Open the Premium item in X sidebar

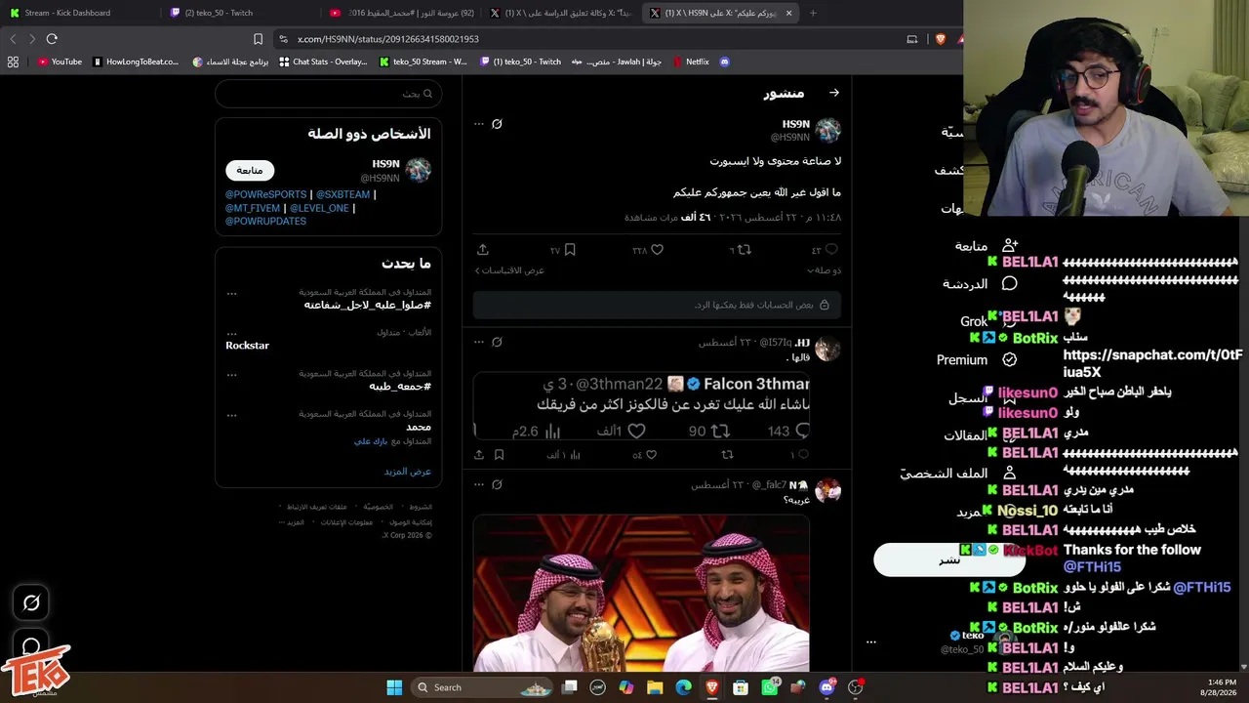point(977,359)
